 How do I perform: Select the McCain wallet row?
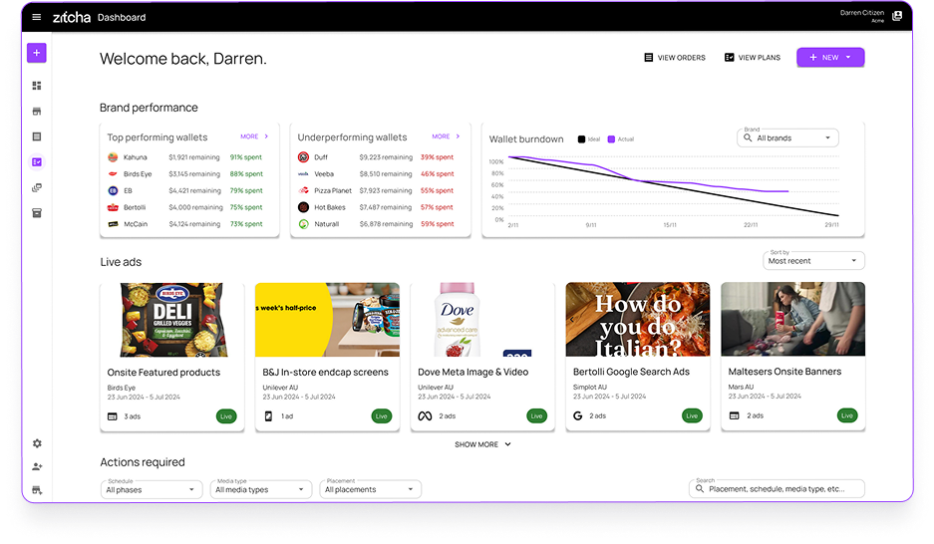(185, 224)
